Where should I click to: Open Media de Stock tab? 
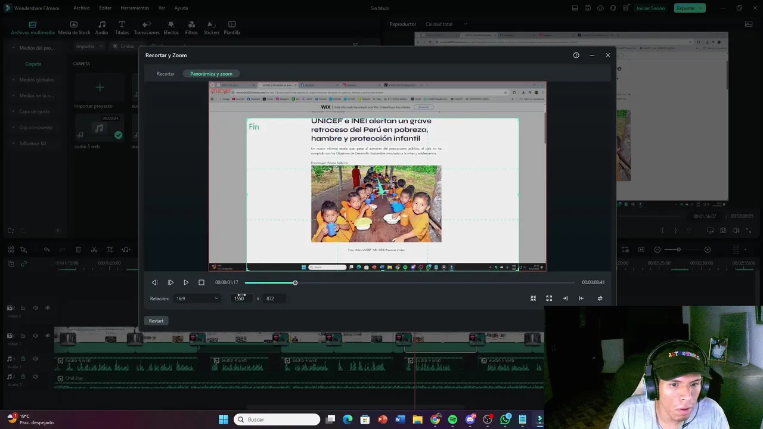(74, 28)
